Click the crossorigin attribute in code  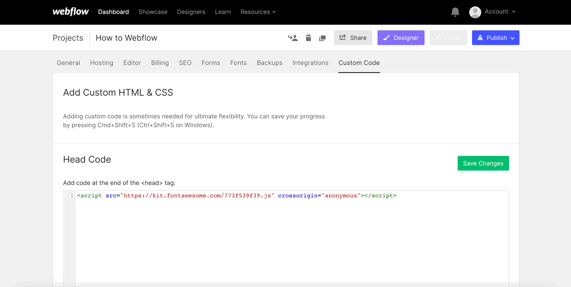(298, 196)
